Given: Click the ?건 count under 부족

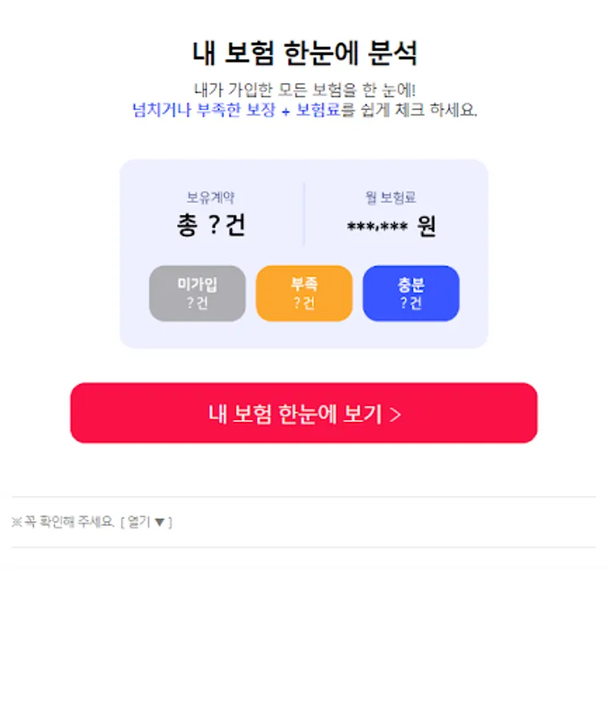Looking at the screenshot, I should (304, 303).
